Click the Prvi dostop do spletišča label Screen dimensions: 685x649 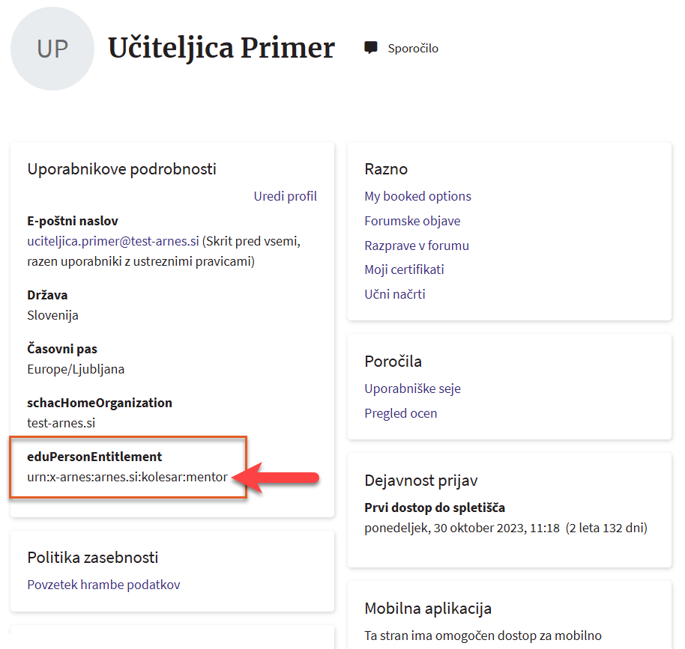pos(435,508)
